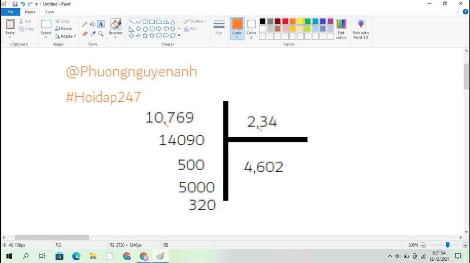The height and width of the screenshot is (263, 470).
Task: Click the Cut button
Action: coord(25,21)
